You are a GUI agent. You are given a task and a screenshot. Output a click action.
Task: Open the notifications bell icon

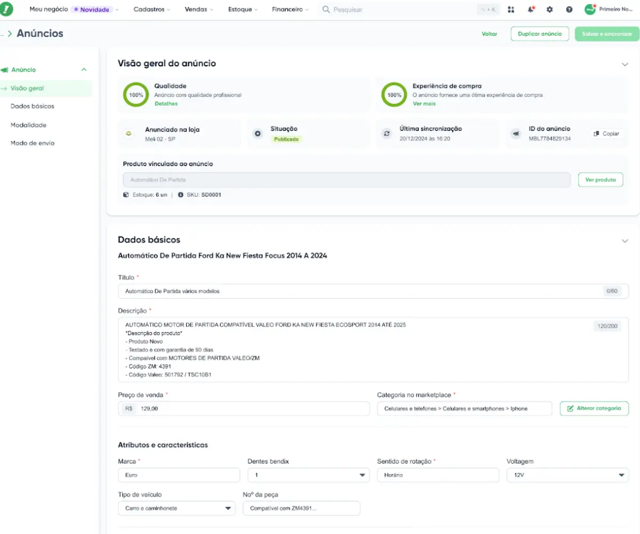[x=531, y=10]
